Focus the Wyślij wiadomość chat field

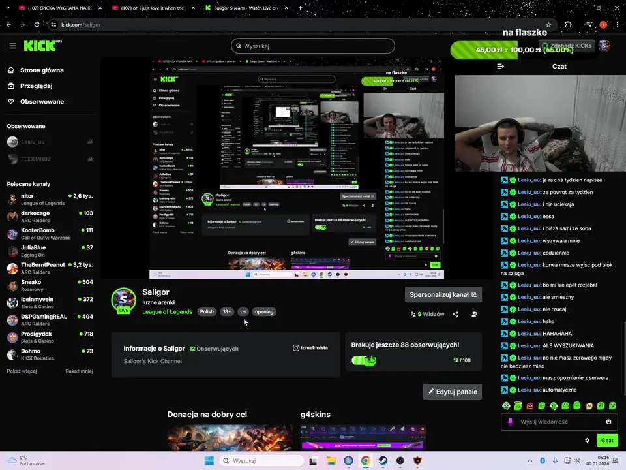(x=559, y=422)
